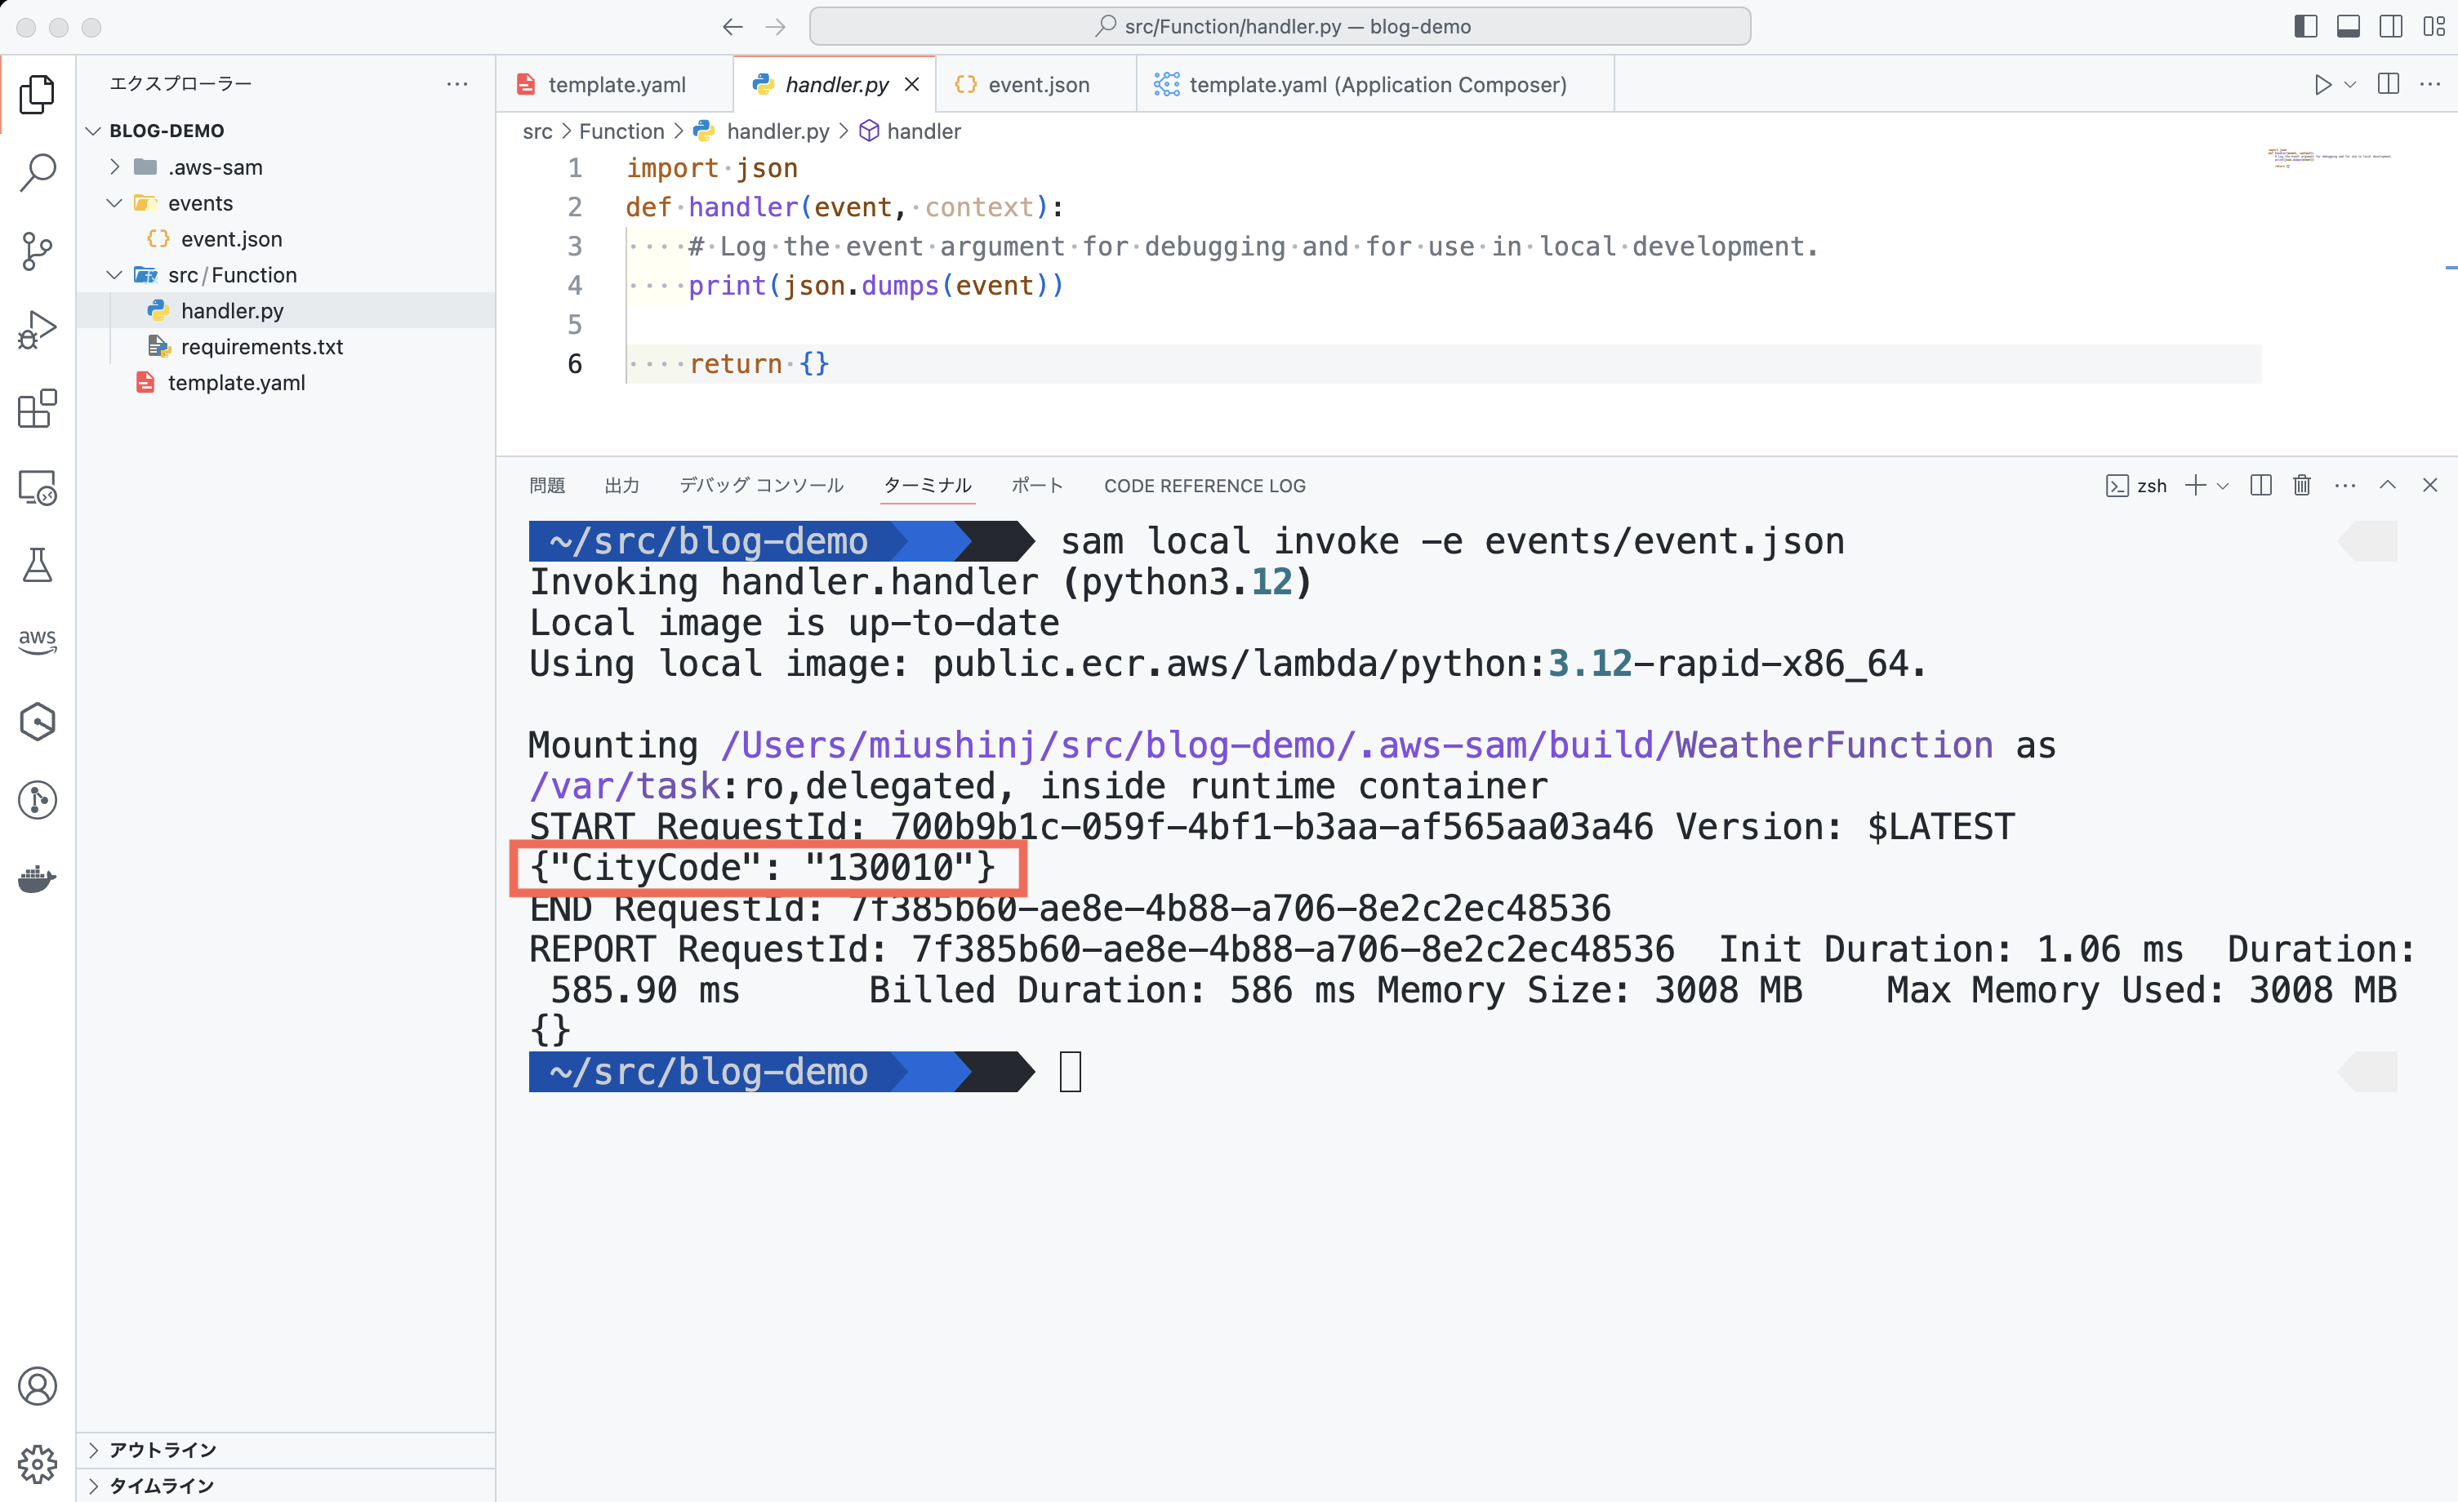The width and height of the screenshot is (2458, 1502).
Task: Open requirements.txt in the explorer tree
Action: coord(287,346)
